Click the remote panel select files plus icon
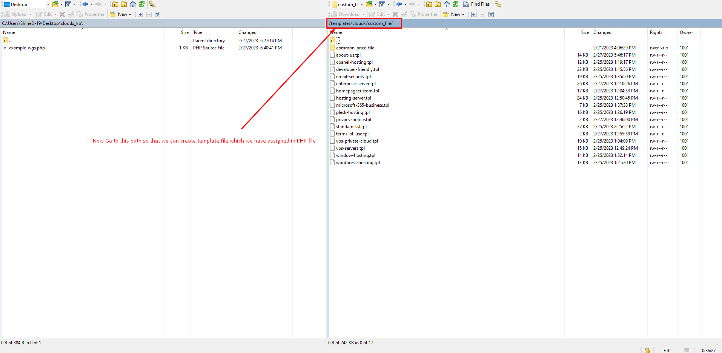This screenshot has height=353, width=722. point(474,14)
